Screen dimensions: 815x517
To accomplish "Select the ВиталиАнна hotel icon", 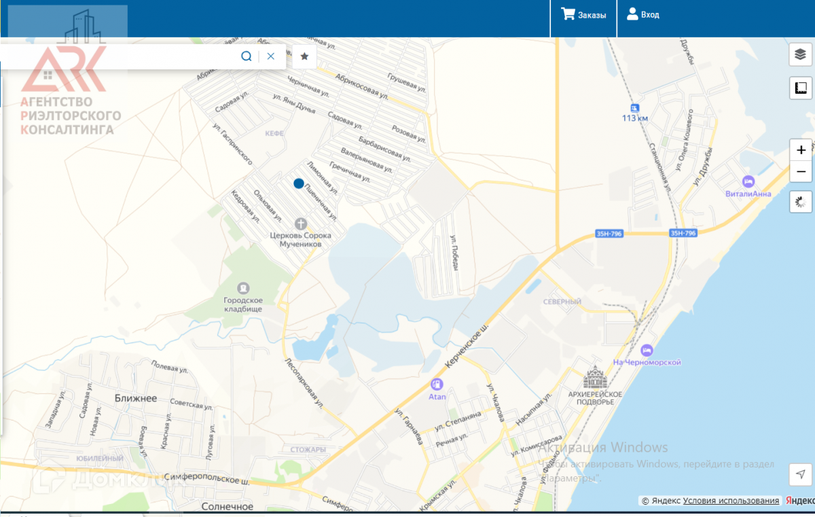I will [x=748, y=181].
